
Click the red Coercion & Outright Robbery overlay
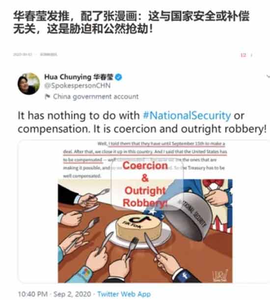(x=145, y=184)
